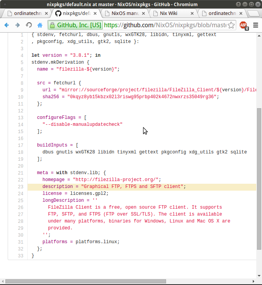Click the "--disable-manualupdatecheck" flag

point(82,124)
